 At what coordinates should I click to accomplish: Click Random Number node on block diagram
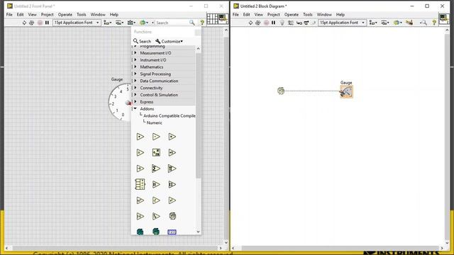tap(281, 91)
